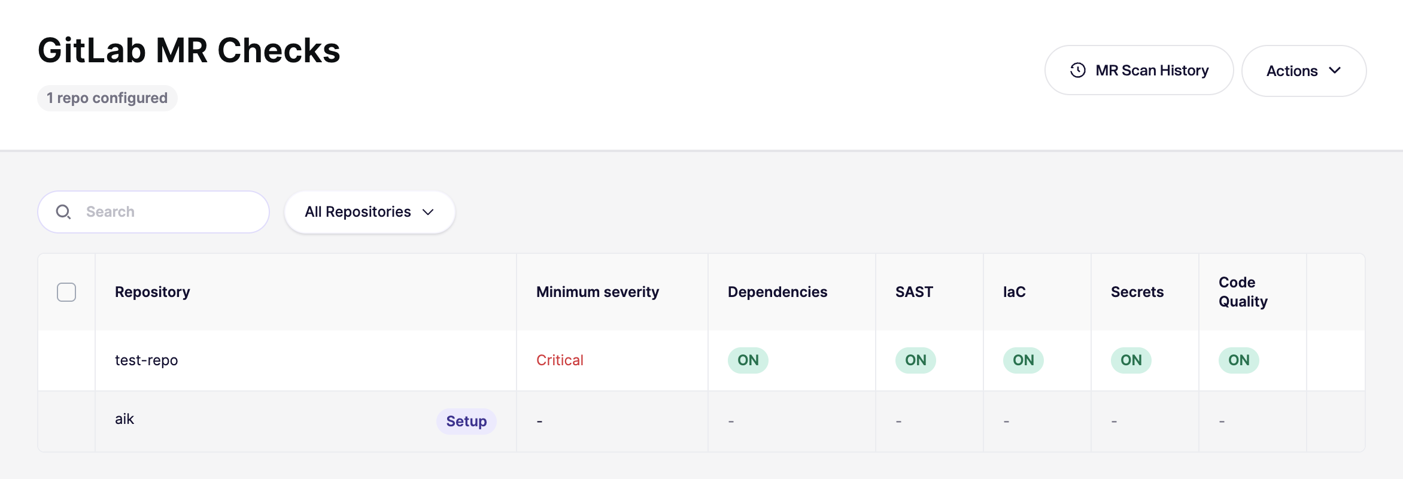Click the magnifier icon in search box
The height and width of the screenshot is (479, 1403).
[63, 212]
